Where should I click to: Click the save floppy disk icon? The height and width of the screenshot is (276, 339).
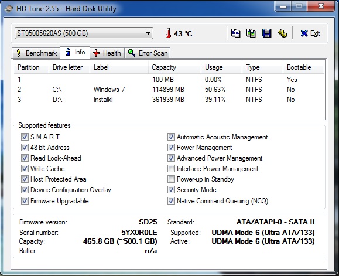(x=267, y=33)
